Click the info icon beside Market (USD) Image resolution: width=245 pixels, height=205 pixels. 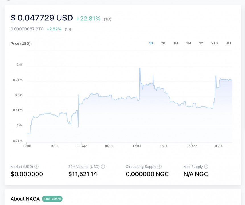[37, 167]
